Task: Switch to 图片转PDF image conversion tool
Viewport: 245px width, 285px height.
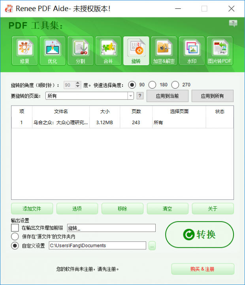Action: tap(220, 51)
